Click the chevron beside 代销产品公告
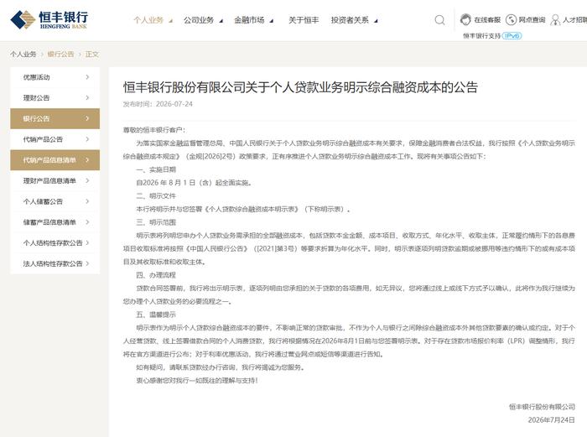The width and height of the screenshot is (587, 437). tap(87, 139)
